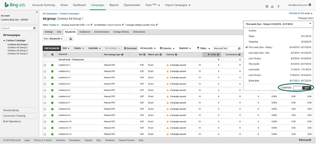Click the sidebar Search input field

coord(17,28)
